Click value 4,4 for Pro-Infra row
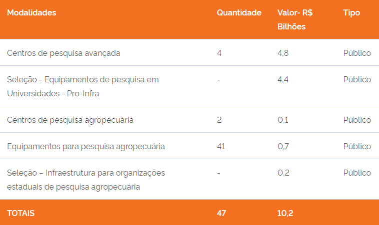This screenshot has width=379, height=225. pyautogui.click(x=283, y=80)
